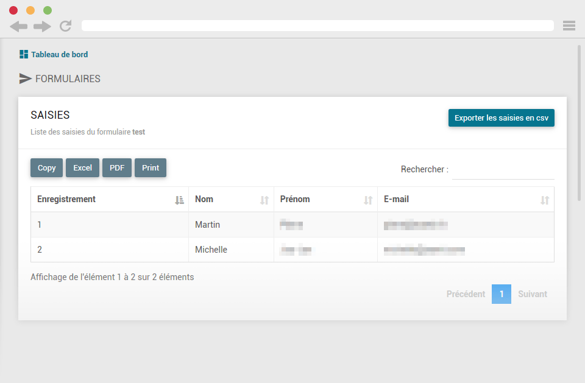
Task: Sort by E-mail column sort arrows
Action: [545, 200]
